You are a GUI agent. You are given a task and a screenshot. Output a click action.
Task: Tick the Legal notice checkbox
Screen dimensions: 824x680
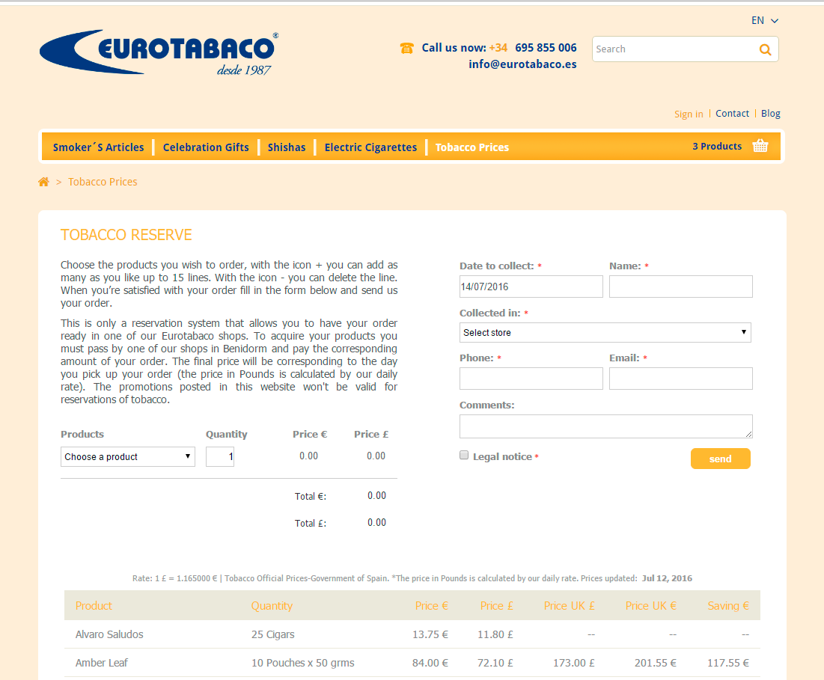464,456
